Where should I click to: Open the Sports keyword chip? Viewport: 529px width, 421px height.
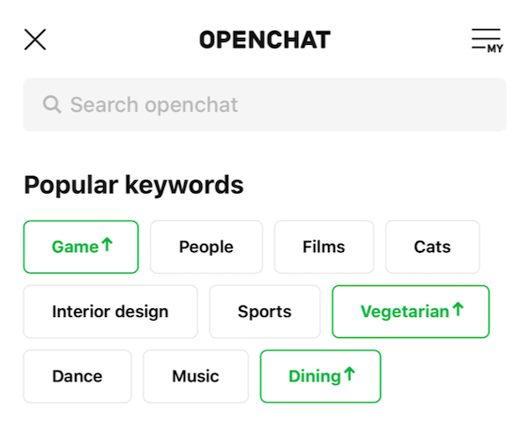[264, 311]
